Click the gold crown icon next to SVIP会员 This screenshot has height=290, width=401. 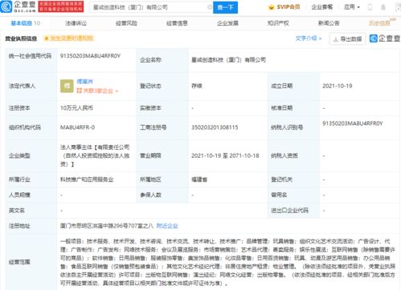(272, 7)
